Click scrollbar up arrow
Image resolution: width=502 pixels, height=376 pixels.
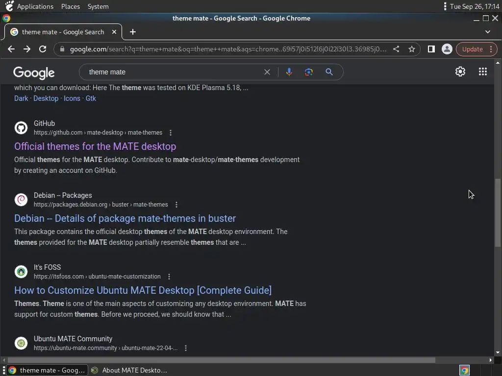click(x=497, y=63)
